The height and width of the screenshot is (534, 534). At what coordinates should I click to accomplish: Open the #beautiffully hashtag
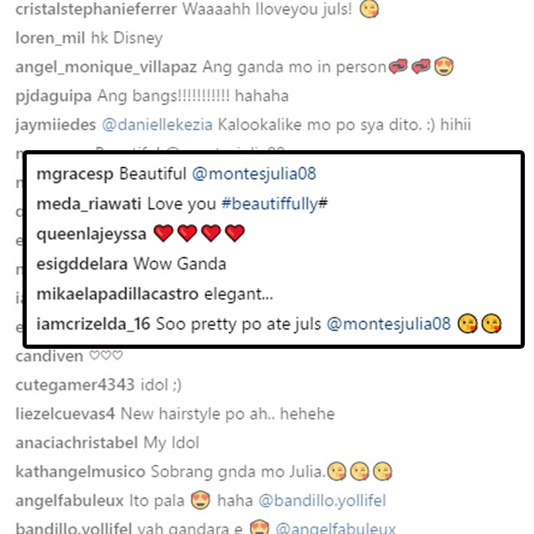(275, 204)
